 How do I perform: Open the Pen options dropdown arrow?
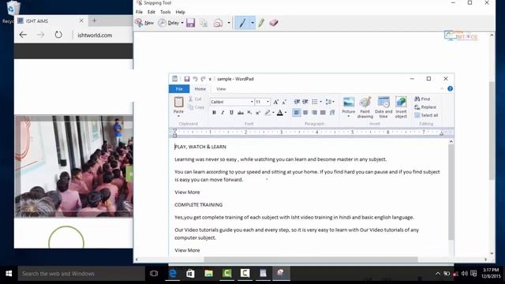pos(252,23)
